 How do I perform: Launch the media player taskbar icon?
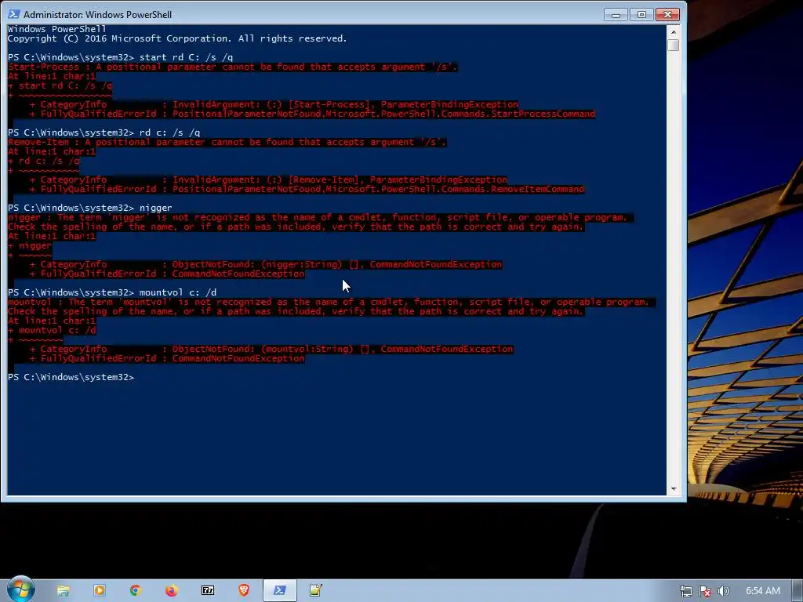point(100,591)
